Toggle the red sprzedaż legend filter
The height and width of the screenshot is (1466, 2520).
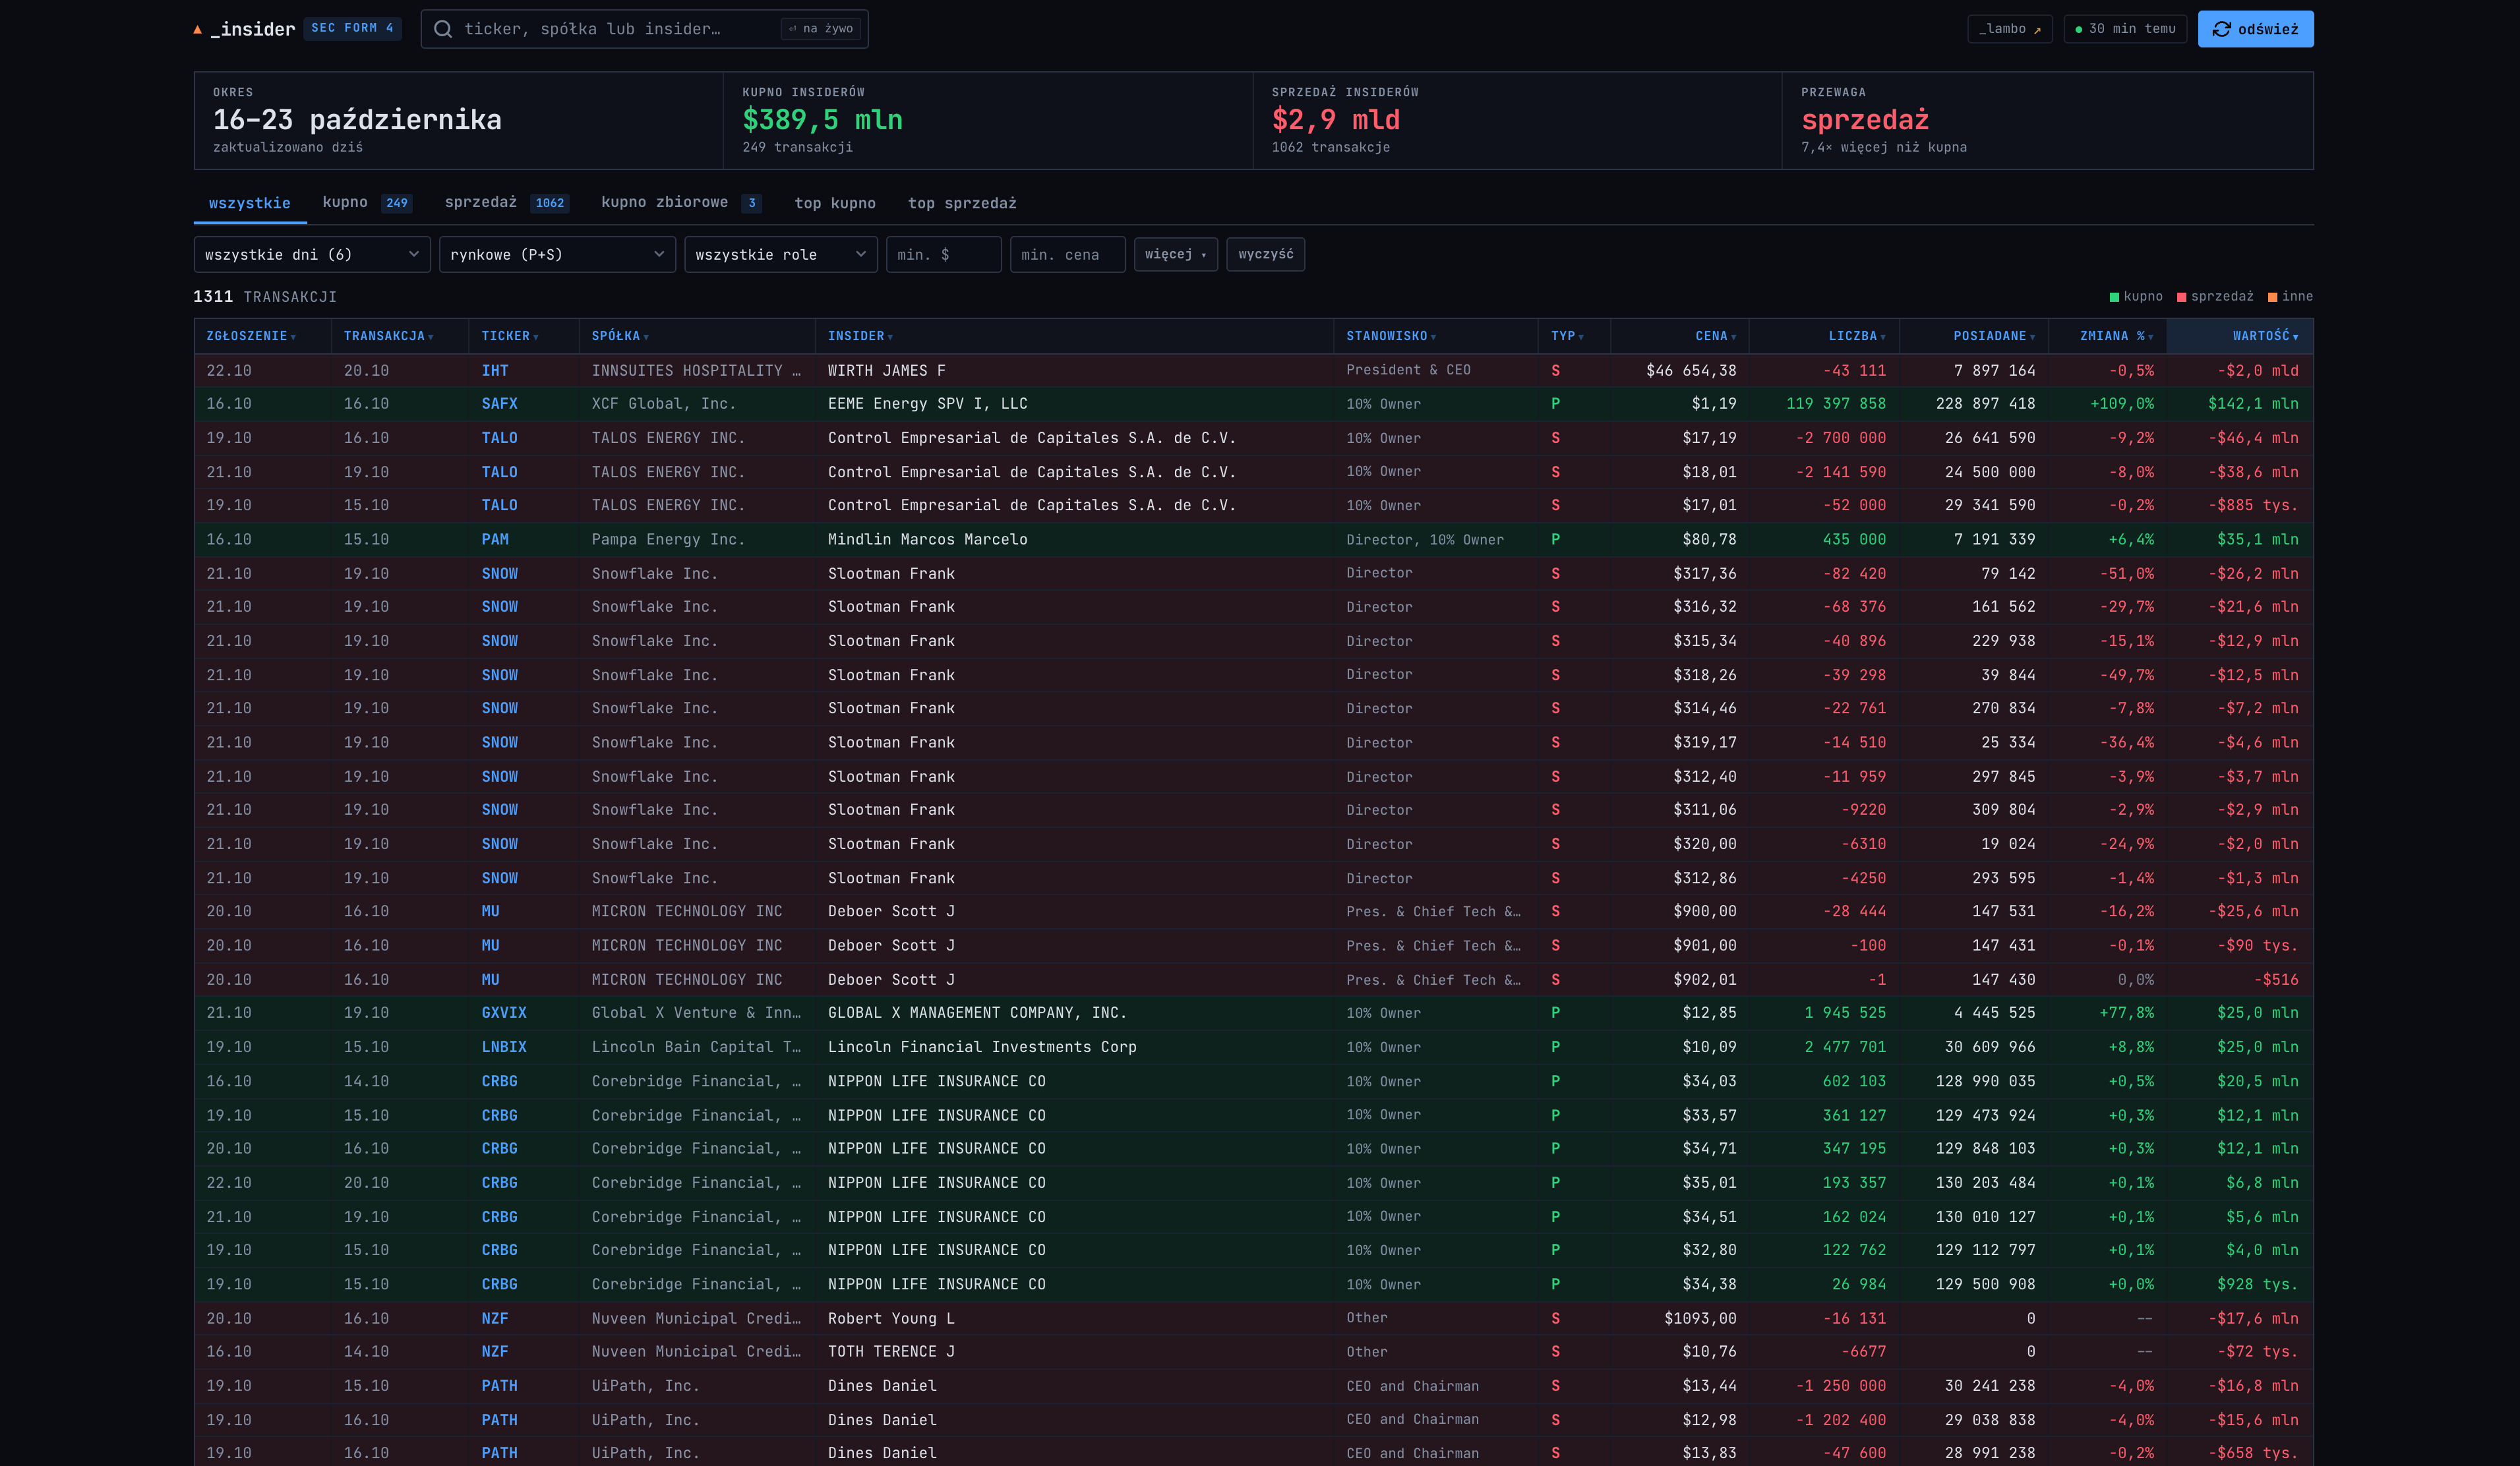(2215, 296)
